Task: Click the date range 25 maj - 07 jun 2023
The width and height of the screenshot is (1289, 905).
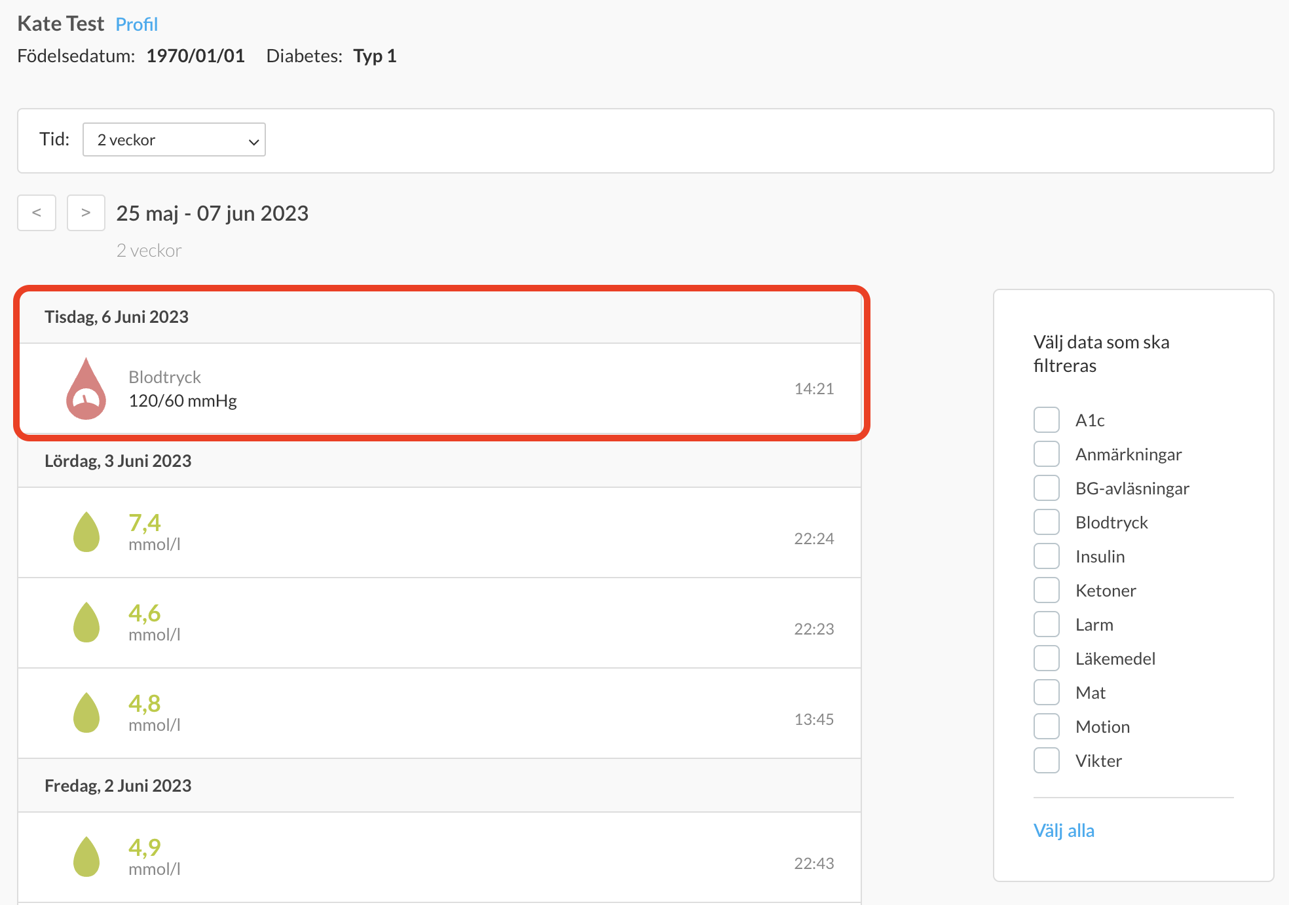Action: tap(212, 213)
